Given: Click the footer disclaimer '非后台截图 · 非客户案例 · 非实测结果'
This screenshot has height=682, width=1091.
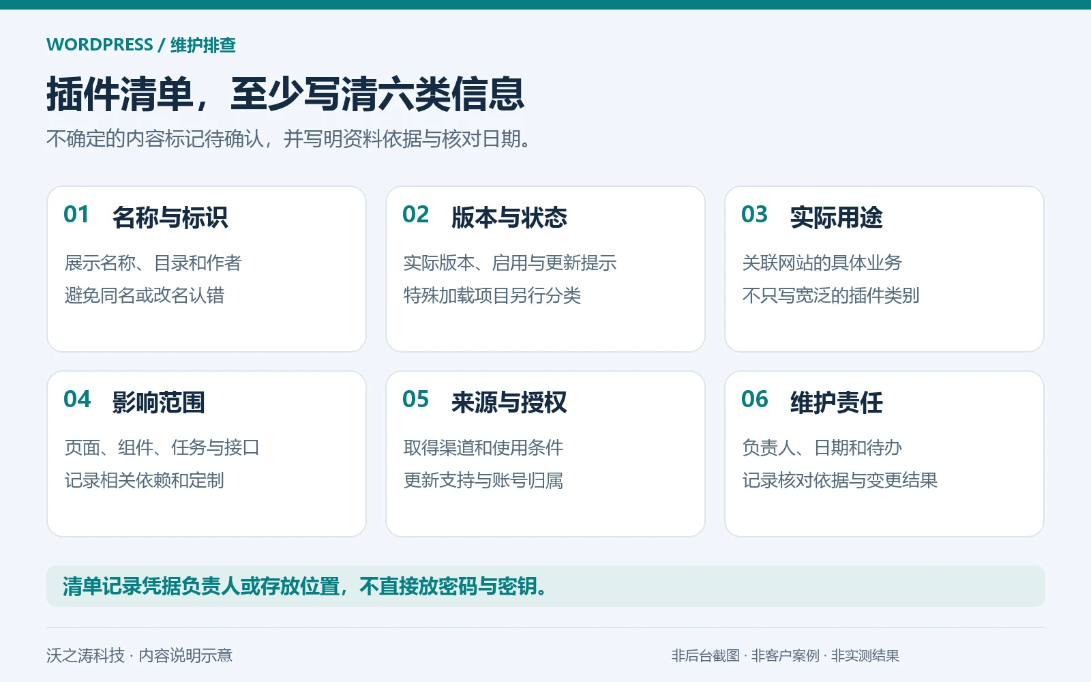Looking at the screenshot, I should 786,655.
